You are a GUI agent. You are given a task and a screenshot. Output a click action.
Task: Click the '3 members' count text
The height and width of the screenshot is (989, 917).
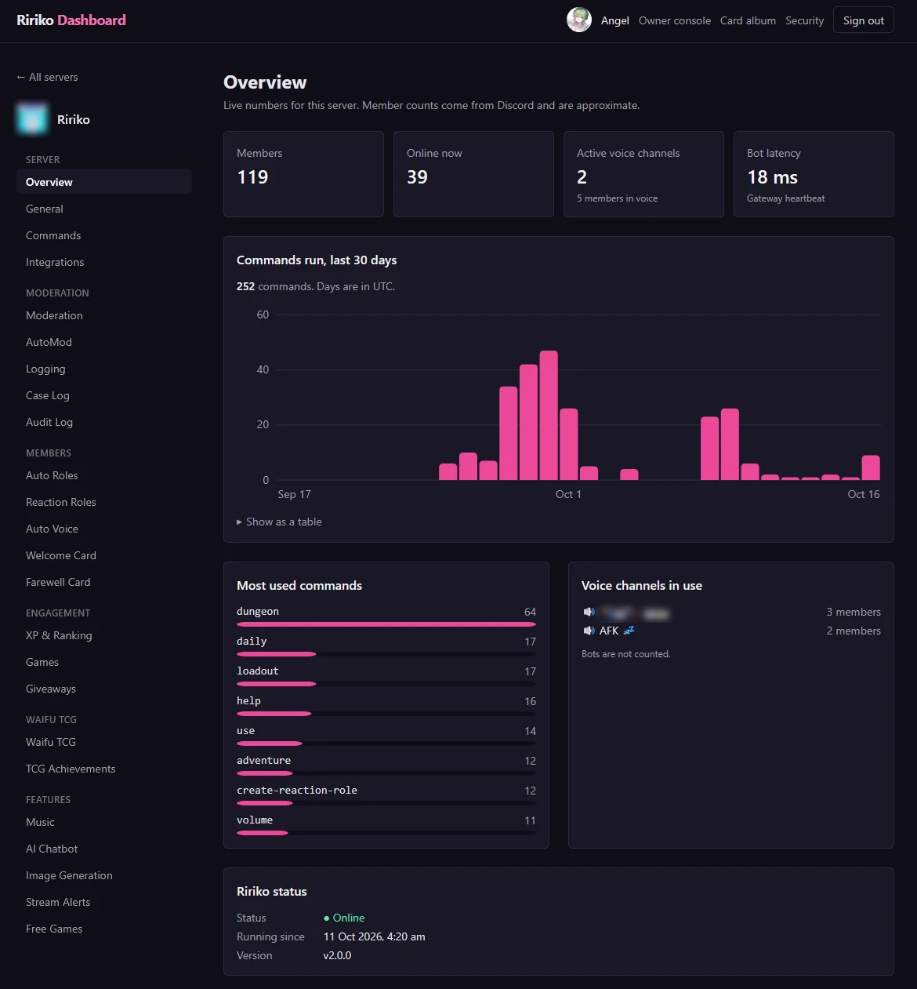854,612
